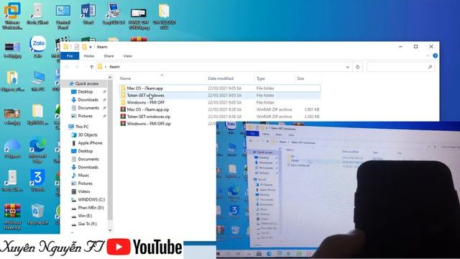Click the search magnifier icon
This screenshot has height=259, width=460.
point(430,67)
